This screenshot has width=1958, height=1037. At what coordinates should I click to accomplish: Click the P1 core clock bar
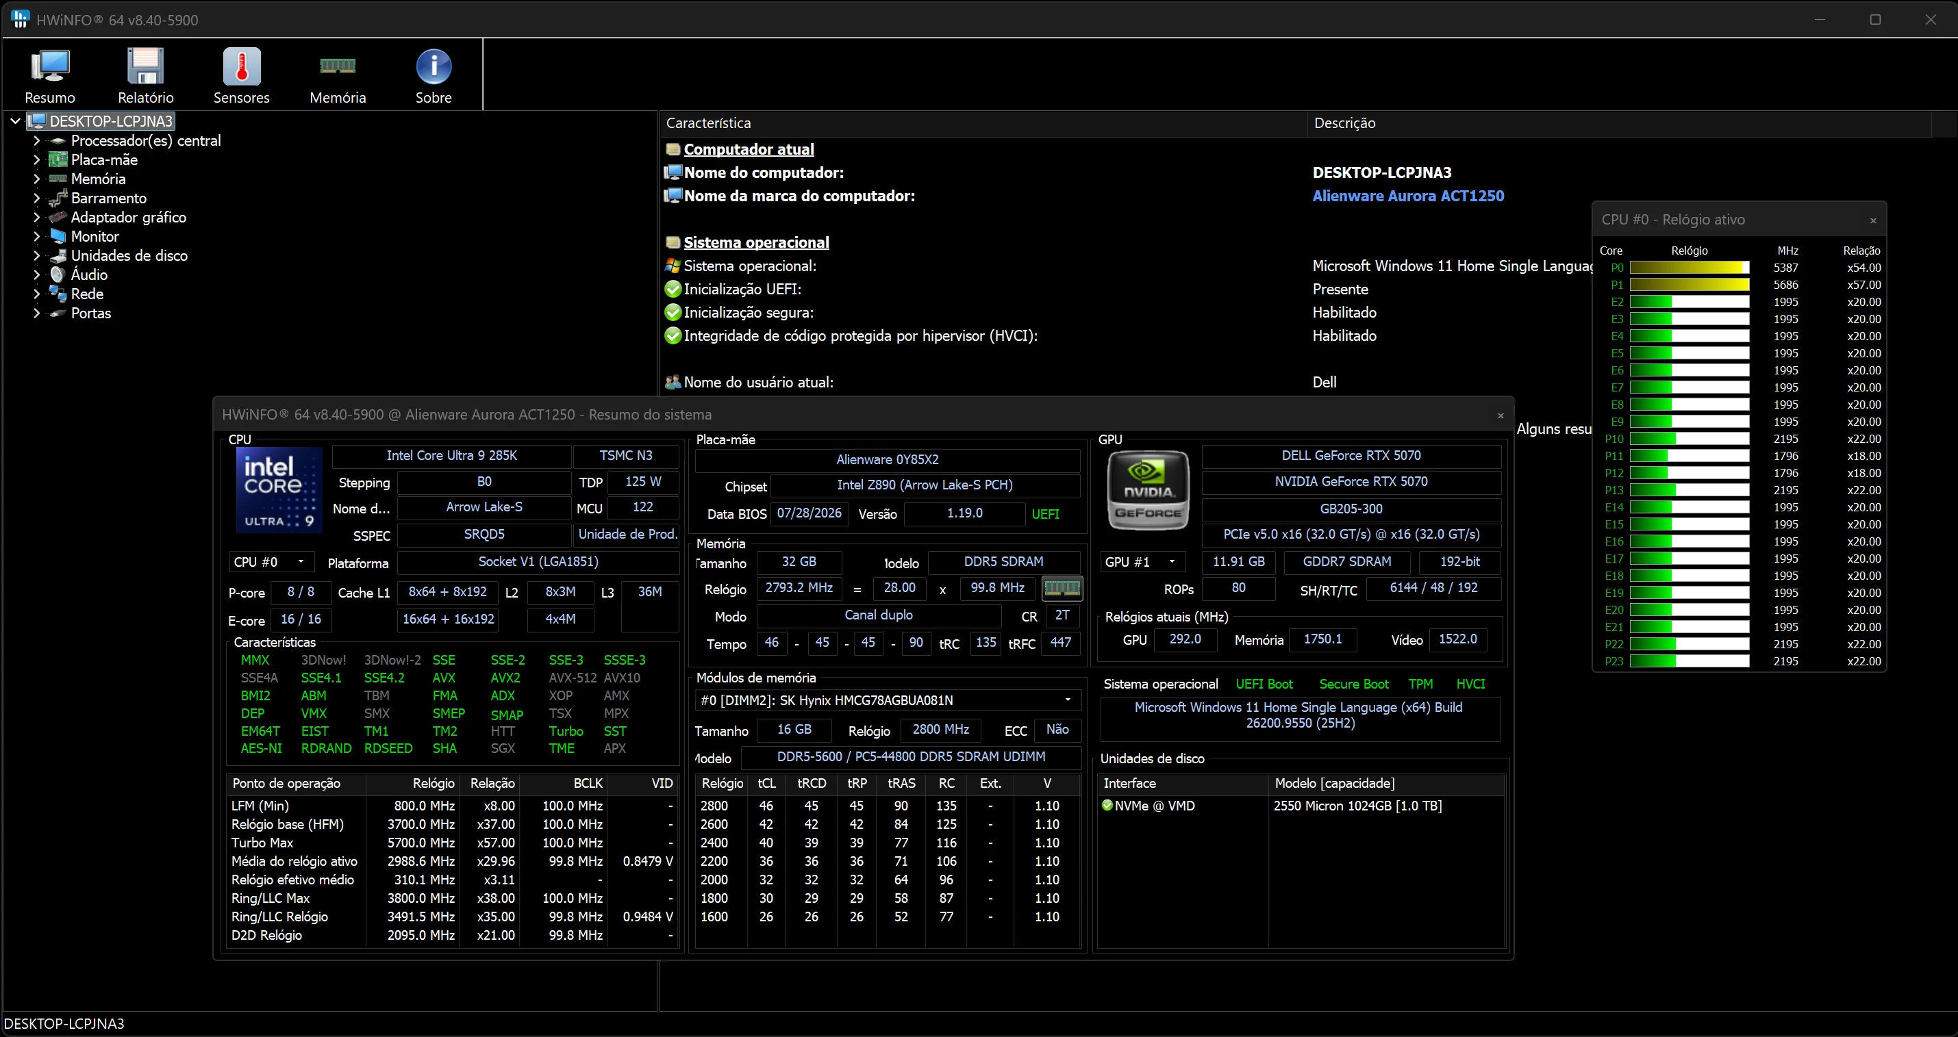1689,285
